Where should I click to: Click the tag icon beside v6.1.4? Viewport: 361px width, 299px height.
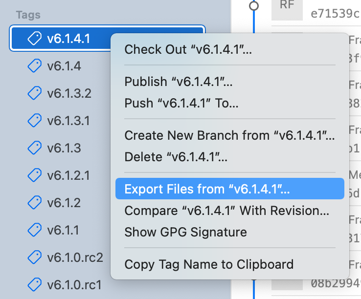point(34,65)
